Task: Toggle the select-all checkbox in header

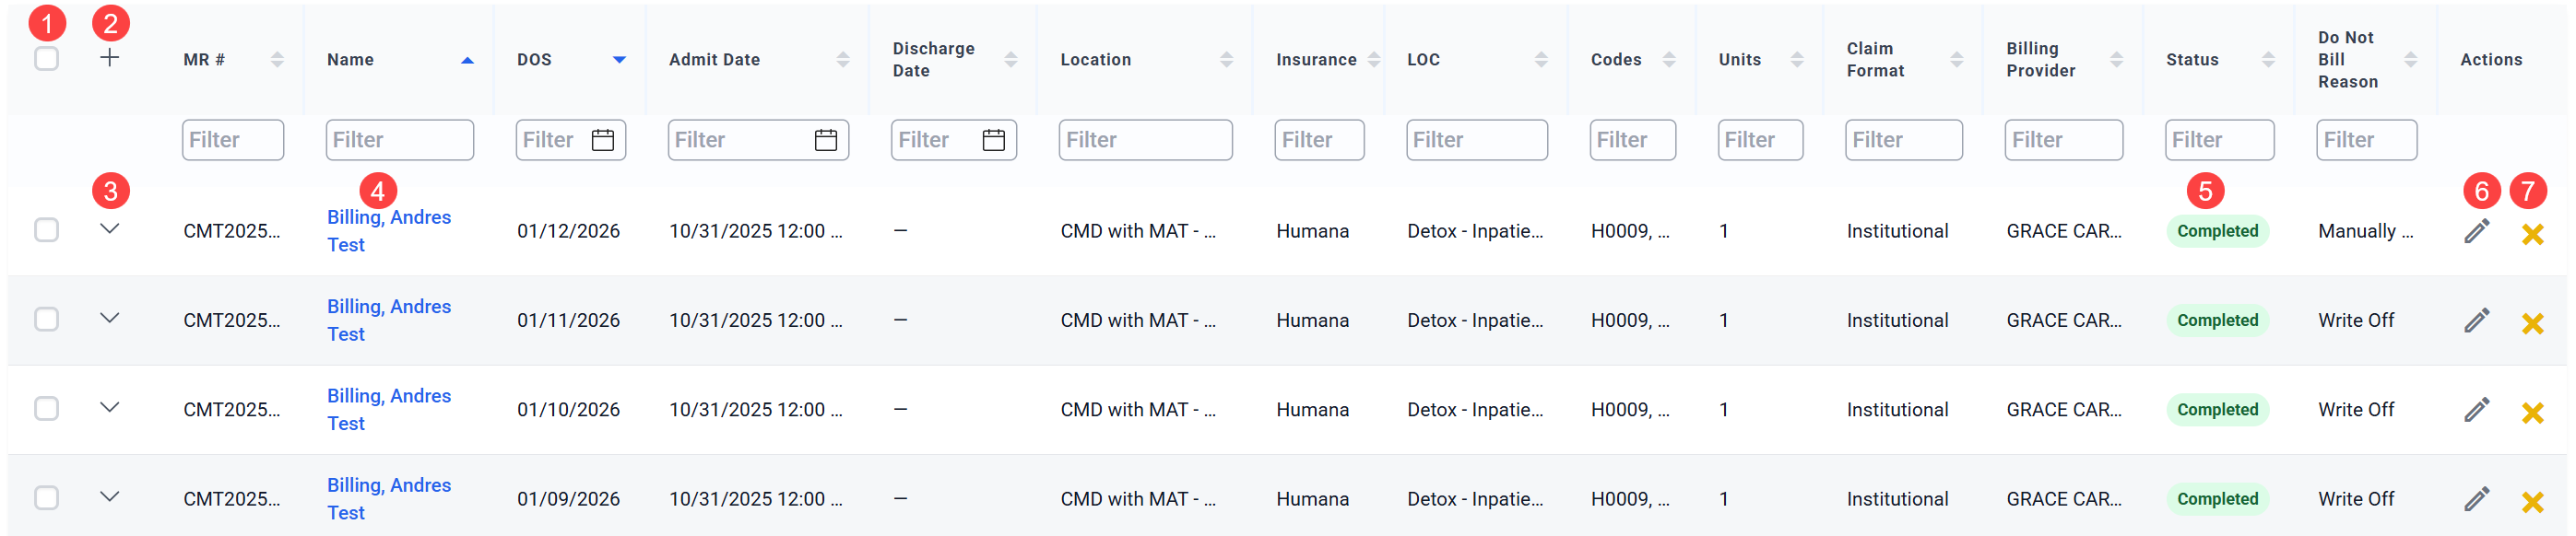Action: click(x=46, y=58)
